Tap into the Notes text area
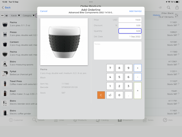The width and height of the screenshot is (182, 137). 118,51
